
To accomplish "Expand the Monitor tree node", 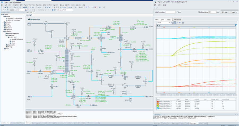I will (x=3, y=22).
